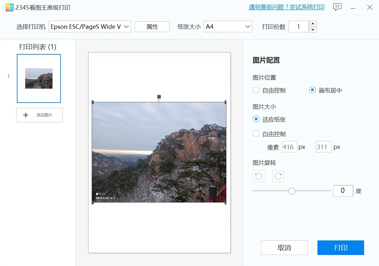379x266 pixels.
Task: Click the blue 打印 button
Action: tap(340, 248)
